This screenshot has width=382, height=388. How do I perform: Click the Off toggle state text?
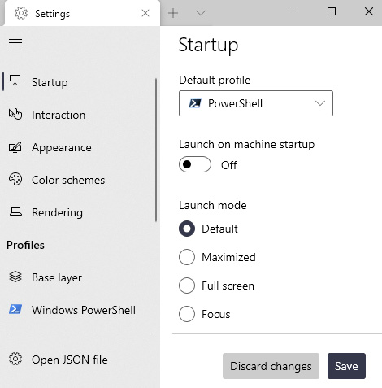(x=229, y=165)
